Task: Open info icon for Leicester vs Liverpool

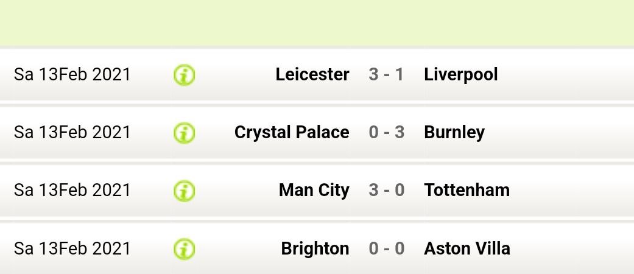Action: coord(184,75)
